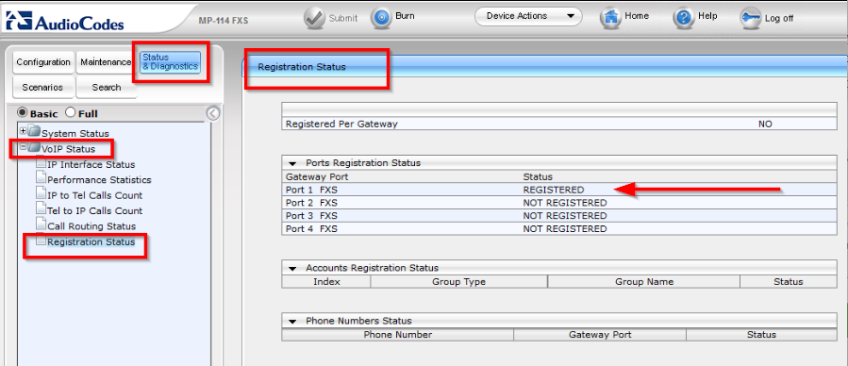Click the VoIP Status tree label
This screenshot has height=366, width=848.
(68, 149)
